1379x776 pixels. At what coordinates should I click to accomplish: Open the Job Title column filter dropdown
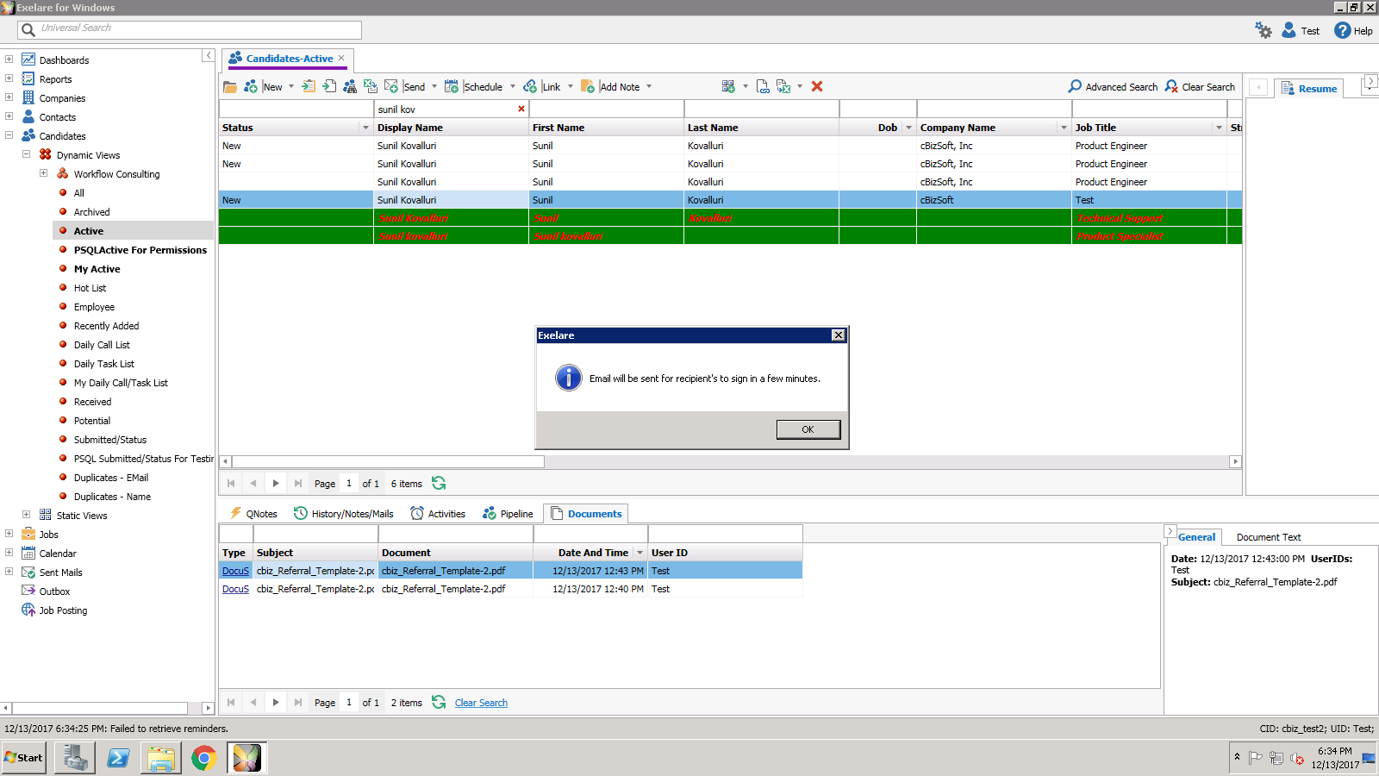pos(1219,128)
